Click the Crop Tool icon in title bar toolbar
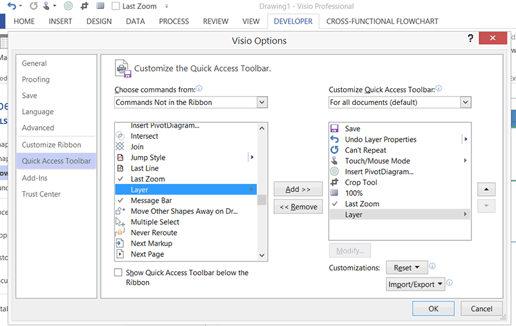The image size is (516, 326). click(84, 6)
